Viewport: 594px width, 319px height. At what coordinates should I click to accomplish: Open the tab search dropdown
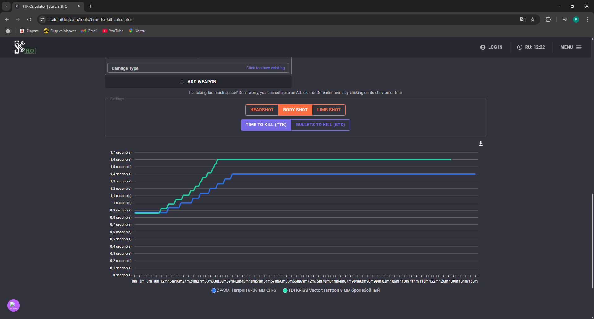(6, 6)
